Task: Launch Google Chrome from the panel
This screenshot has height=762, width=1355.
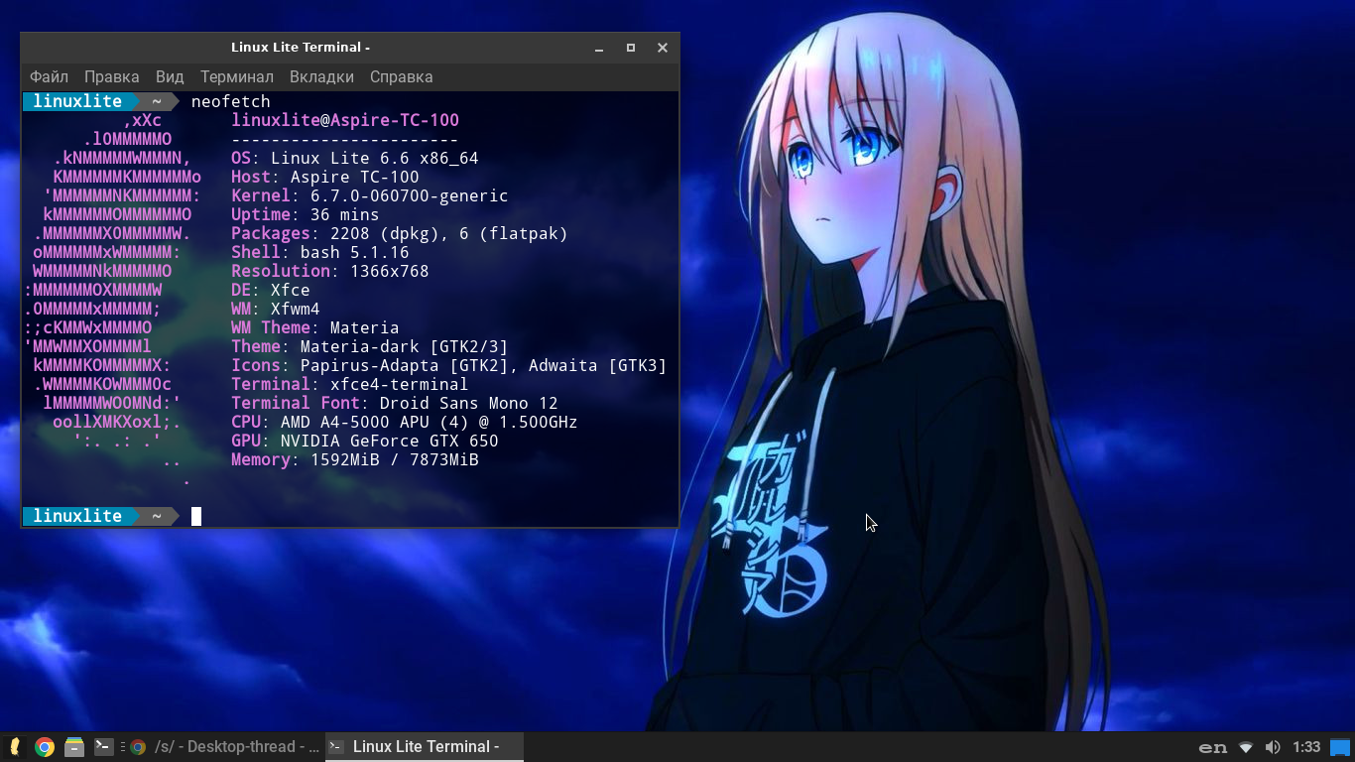Action: click(45, 747)
